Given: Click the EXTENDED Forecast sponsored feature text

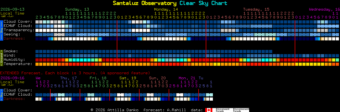Looking at the screenshot, I should coord(75,73).
